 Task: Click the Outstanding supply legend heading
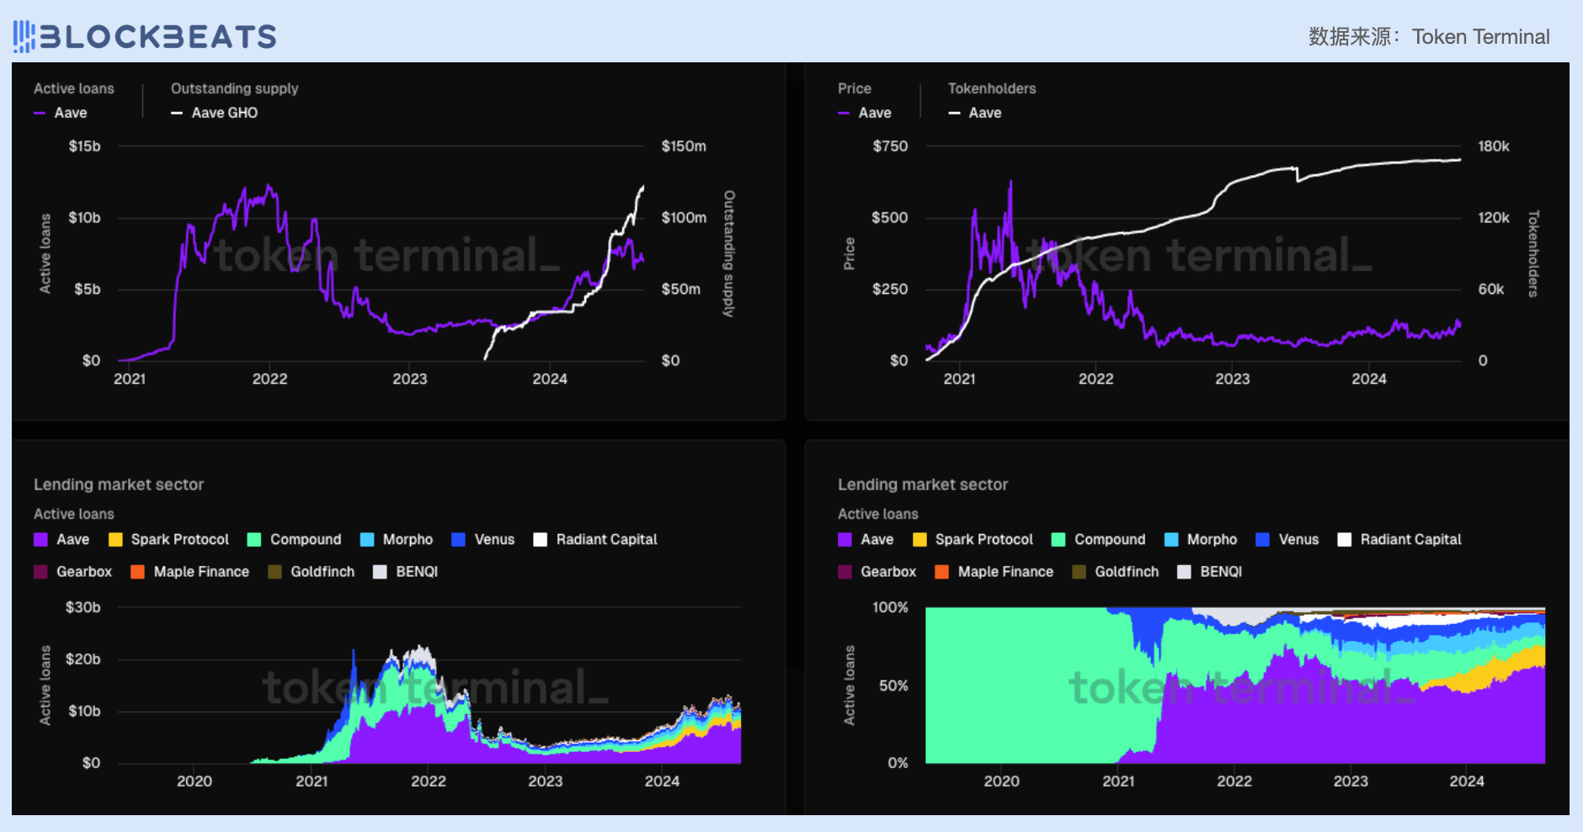pyautogui.click(x=234, y=88)
